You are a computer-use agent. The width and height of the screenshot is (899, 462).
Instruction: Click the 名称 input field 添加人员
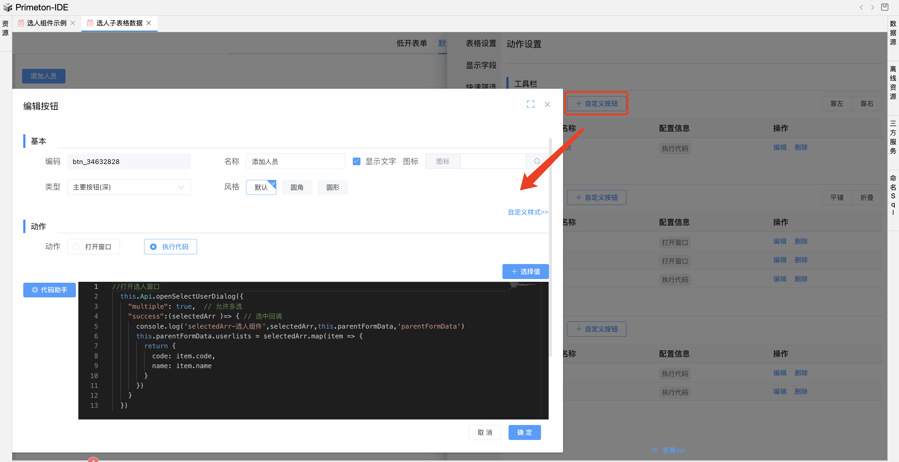[x=295, y=162]
